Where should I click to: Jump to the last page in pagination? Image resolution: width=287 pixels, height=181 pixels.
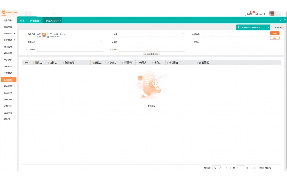point(255,168)
